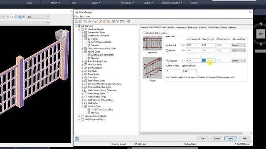Switch to the Extensions tab

click(192, 27)
